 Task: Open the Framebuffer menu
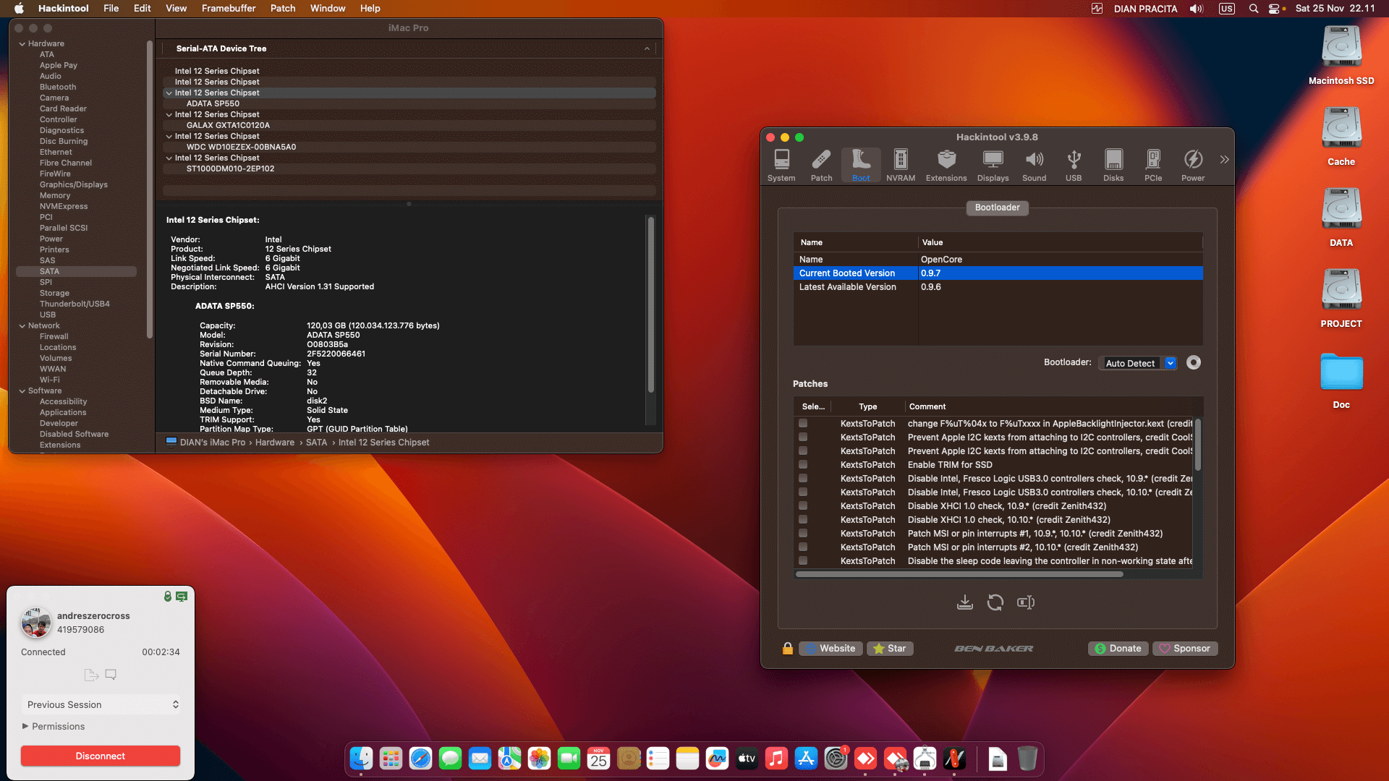tap(229, 8)
